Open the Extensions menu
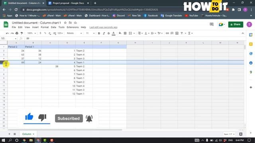Image resolution: width=255 pixels, height=143 pixels. (x=73, y=27)
